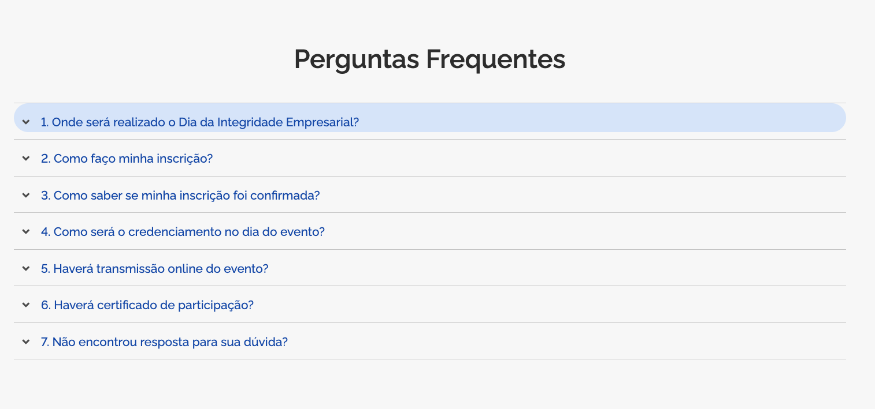Screen dimensions: 875x409
Task: Click the arrow icon next to 'Como faço minha inscrição?'
Action: coord(26,158)
